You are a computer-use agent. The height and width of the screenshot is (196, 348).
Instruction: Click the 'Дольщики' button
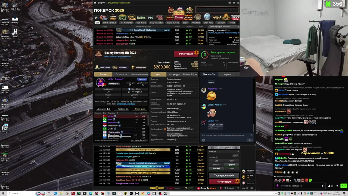point(103,109)
